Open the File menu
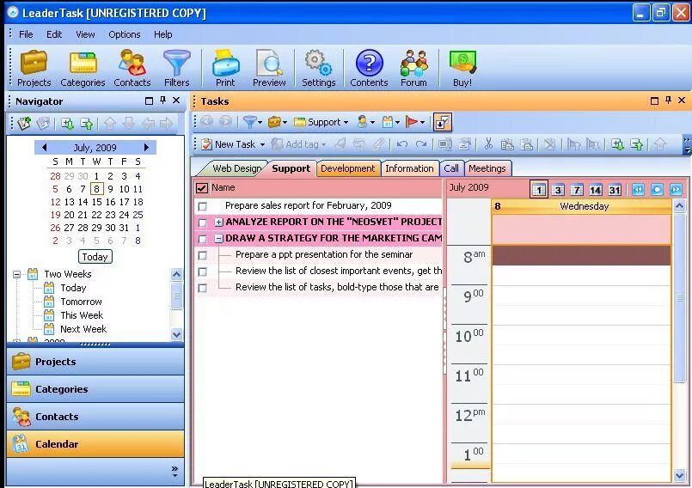692x488 pixels. coord(26,34)
